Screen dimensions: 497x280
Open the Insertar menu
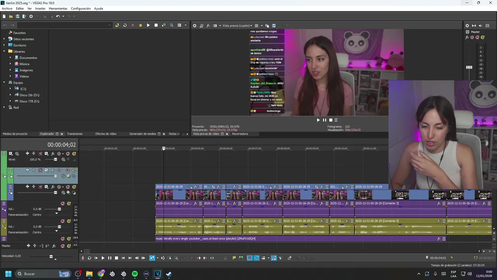pos(40,9)
